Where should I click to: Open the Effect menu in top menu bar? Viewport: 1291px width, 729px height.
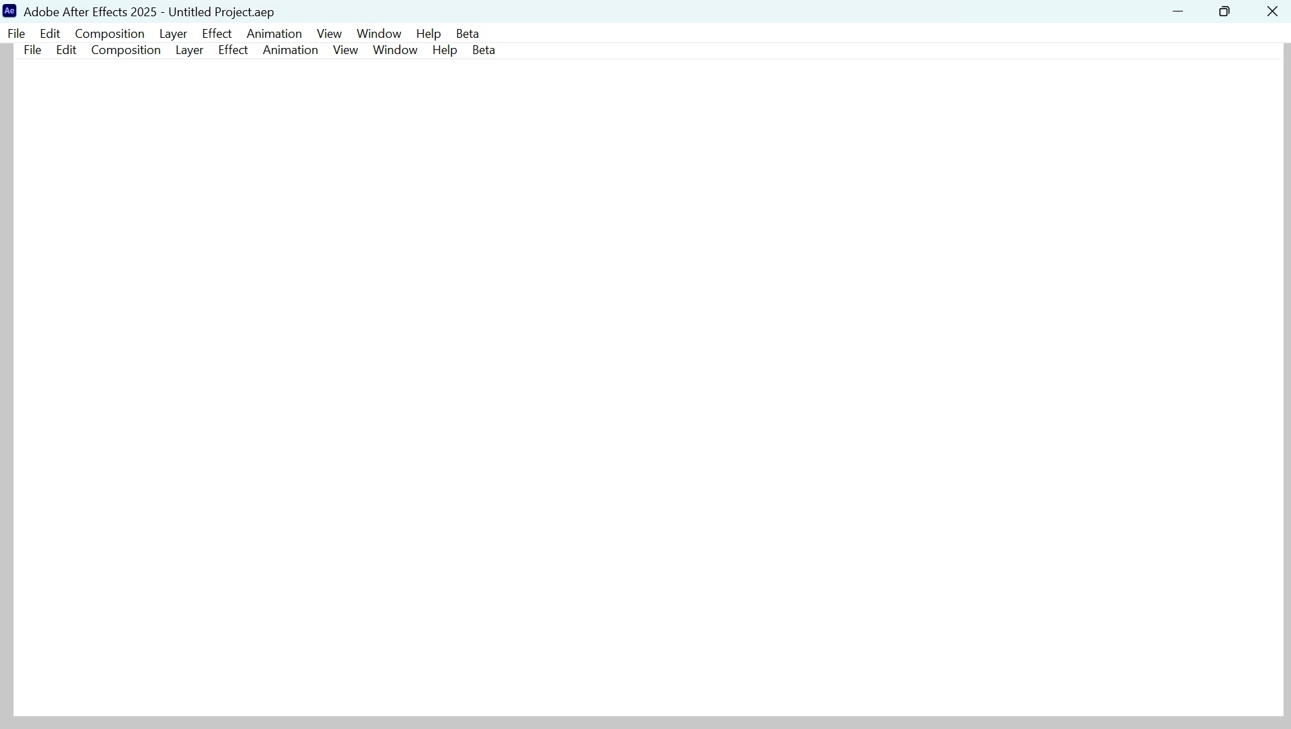pos(217,34)
